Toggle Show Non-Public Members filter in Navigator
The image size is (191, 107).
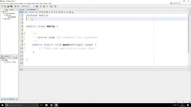(x=10, y=99)
